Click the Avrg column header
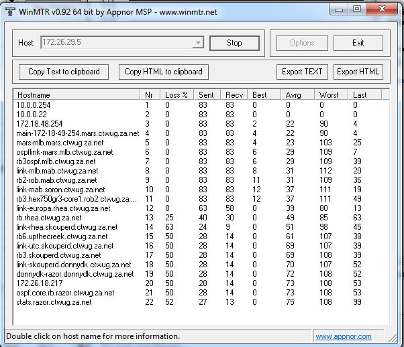 [x=298, y=94]
